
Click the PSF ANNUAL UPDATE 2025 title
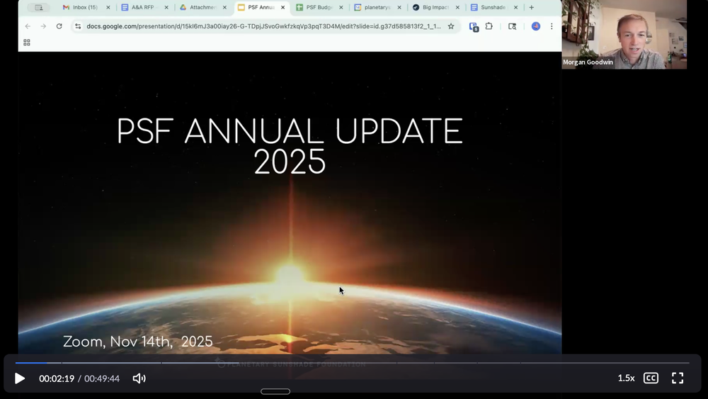(290, 147)
